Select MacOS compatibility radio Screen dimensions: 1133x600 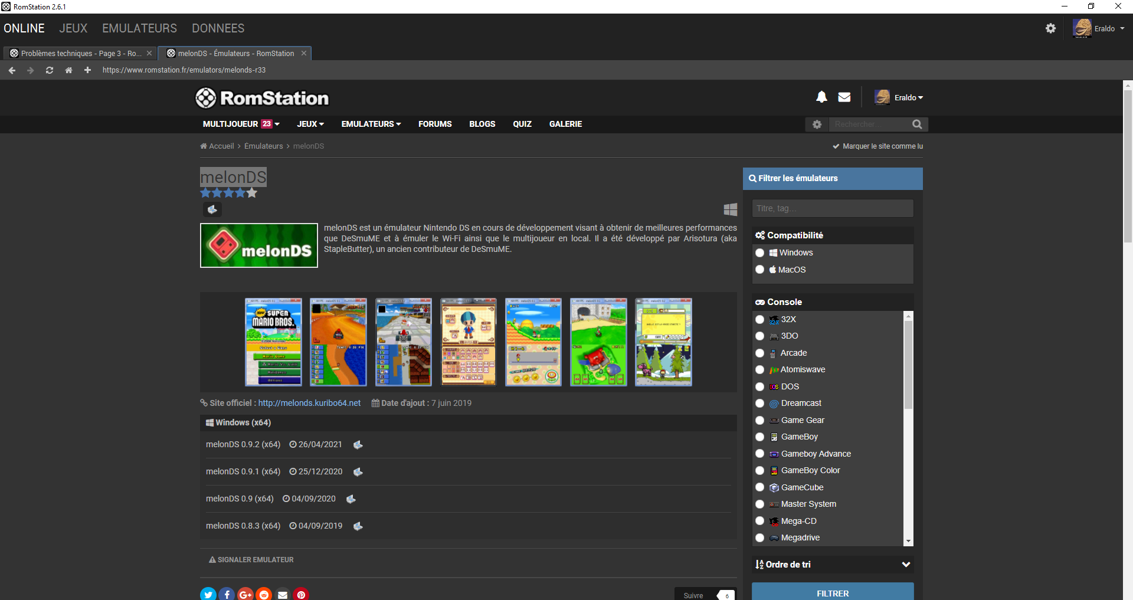click(760, 270)
